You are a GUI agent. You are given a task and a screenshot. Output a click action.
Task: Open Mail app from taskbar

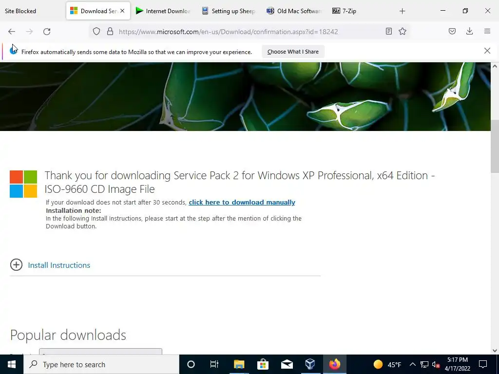(287, 364)
